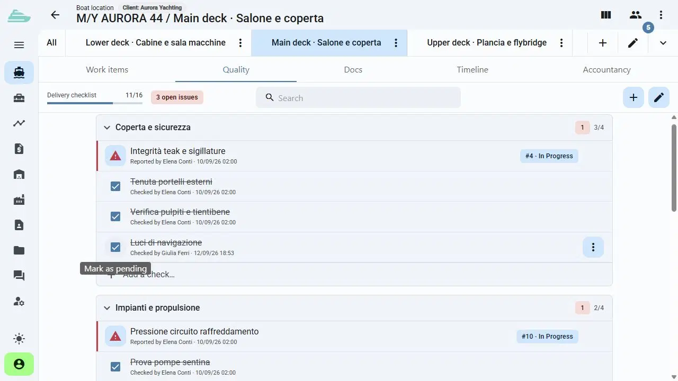This screenshot has width=678, height=381.
Task: Uncheck Prova pompe sentina
Action: pyautogui.click(x=115, y=367)
